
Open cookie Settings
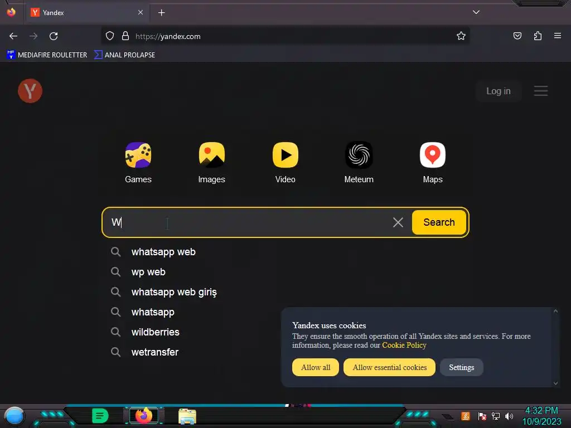[461, 367]
